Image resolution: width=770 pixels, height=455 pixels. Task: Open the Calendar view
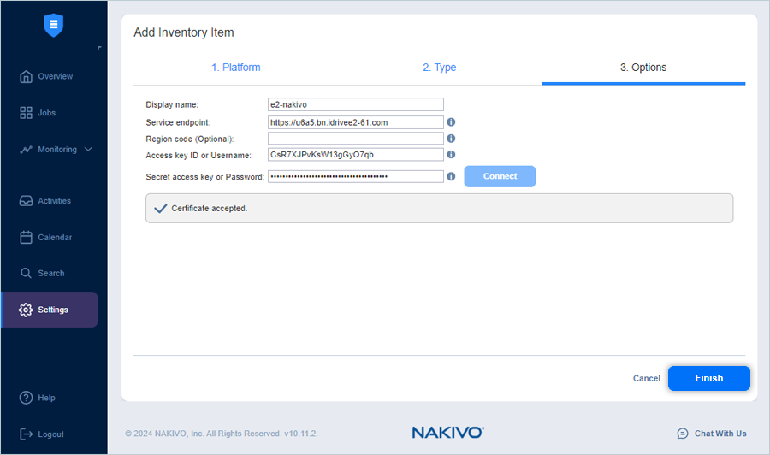45,237
